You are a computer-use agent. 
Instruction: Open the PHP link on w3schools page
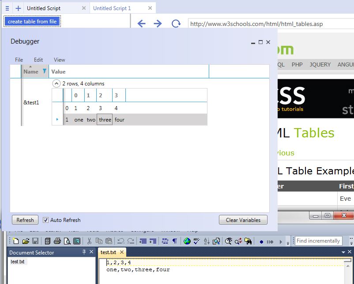coord(297,65)
